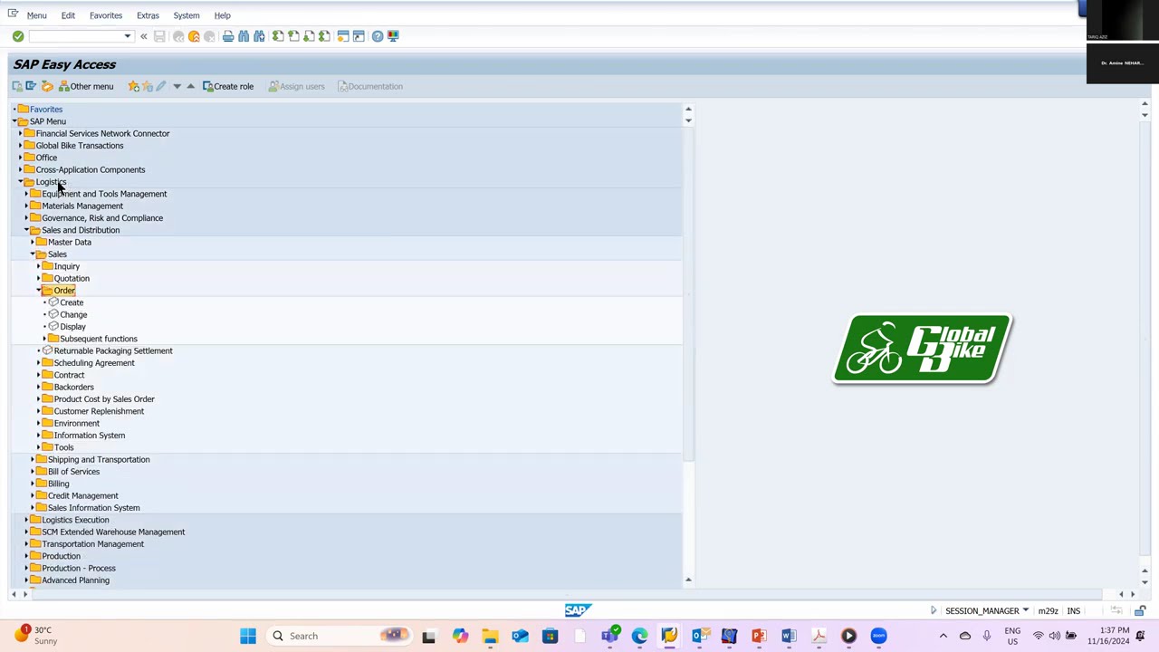Click the right pane scroll-up arrow
This screenshot has height=652, width=1159.
point(1145,105)
